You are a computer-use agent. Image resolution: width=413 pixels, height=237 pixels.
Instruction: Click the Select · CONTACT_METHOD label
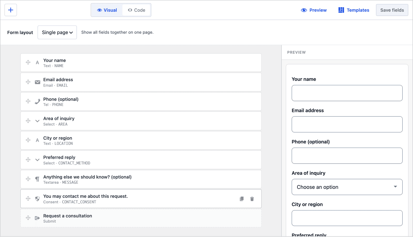point(67,163)
